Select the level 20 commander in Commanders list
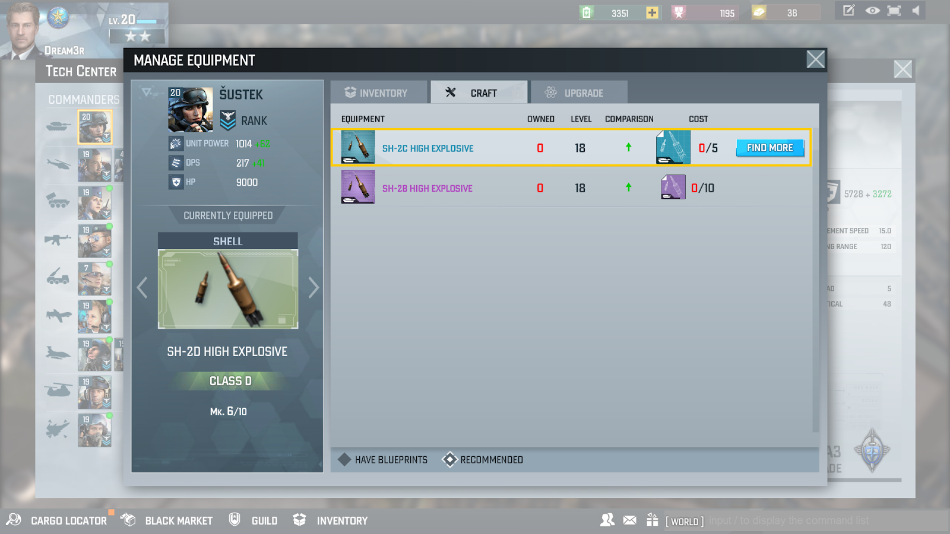950x534 pixels. pos(94,127)
